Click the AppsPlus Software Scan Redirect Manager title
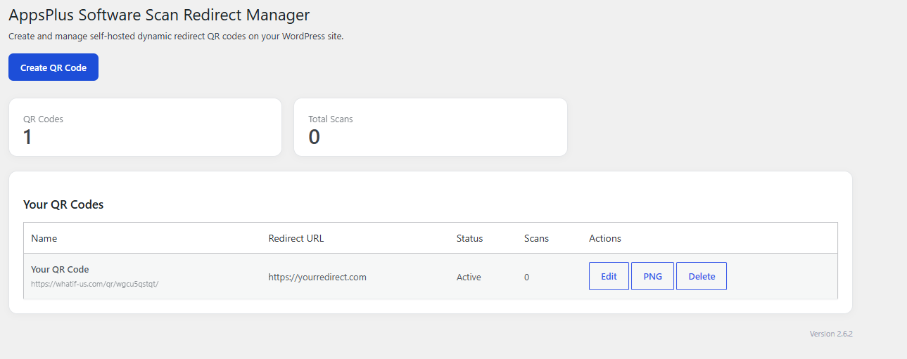The height and width of the screenshot is (359, 907). click(159, 14)
